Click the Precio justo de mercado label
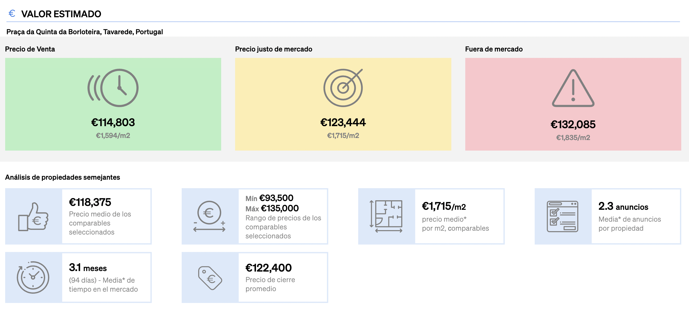The width and height of the screenshot is (689, 313). click(274, 49)
